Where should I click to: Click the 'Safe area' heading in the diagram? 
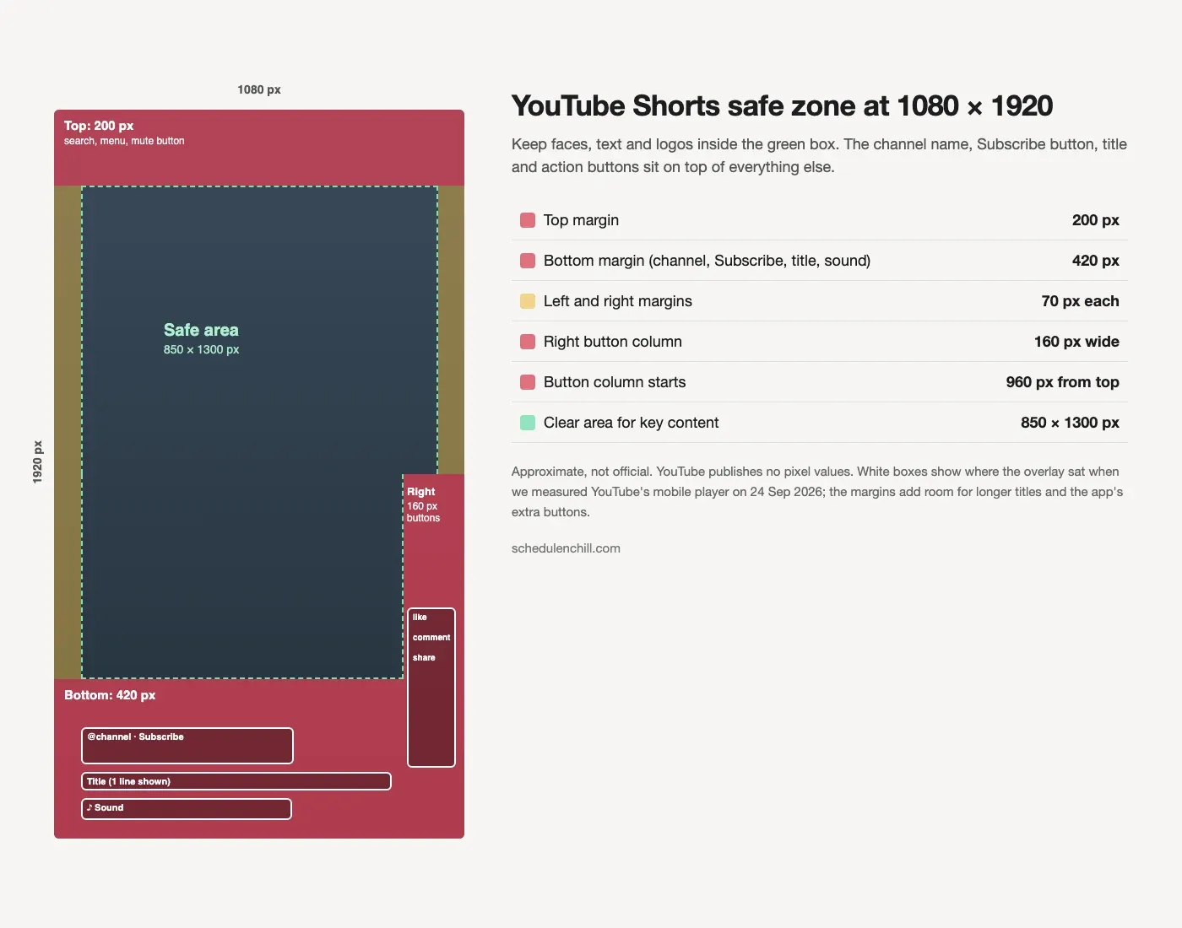pos(201,330)
